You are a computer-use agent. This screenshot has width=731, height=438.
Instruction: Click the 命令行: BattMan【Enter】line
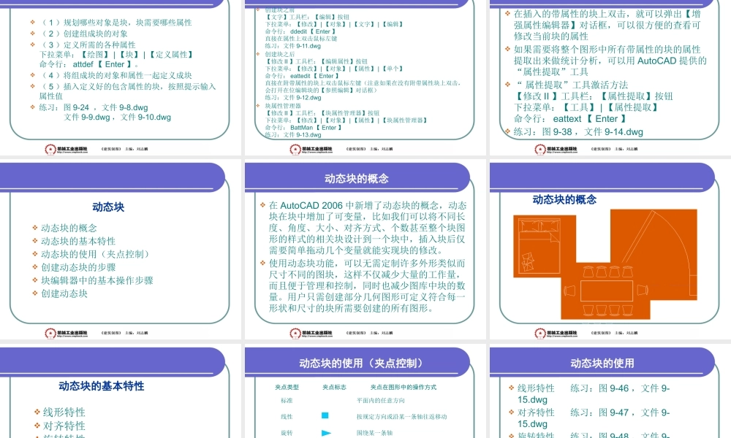(303, 128)
